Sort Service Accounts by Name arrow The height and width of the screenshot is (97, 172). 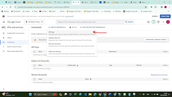click(91, 79)
